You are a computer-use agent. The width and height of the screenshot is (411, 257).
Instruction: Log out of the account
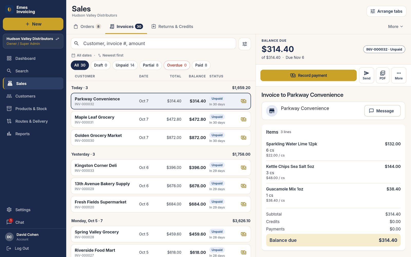18,248
